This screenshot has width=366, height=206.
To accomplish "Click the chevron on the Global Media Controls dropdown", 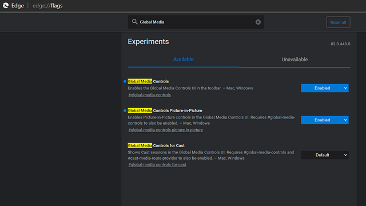I will pyautogui.click(x=345, y=88).
